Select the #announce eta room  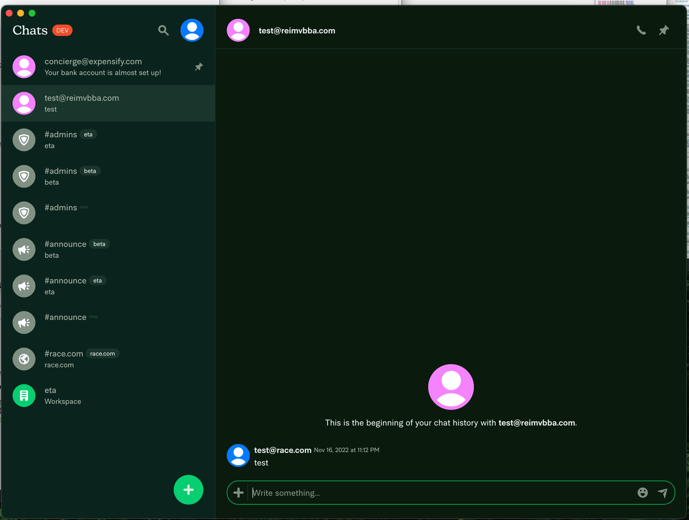108,286
